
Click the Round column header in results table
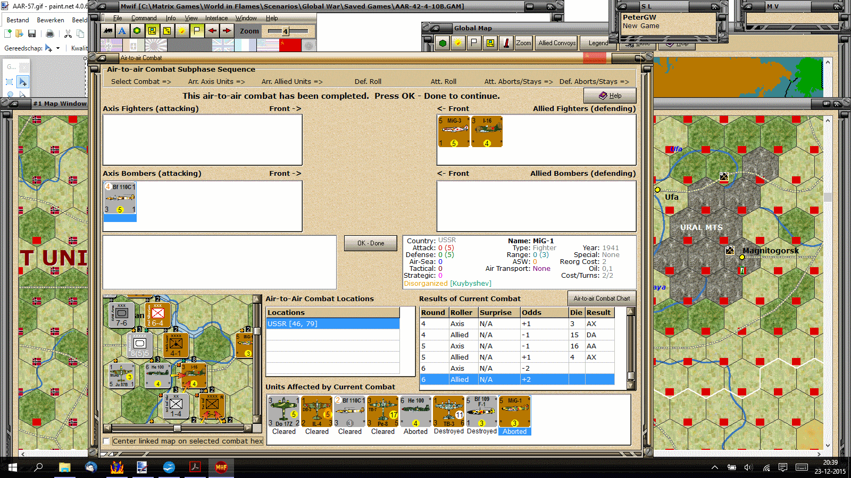point(433,313)
